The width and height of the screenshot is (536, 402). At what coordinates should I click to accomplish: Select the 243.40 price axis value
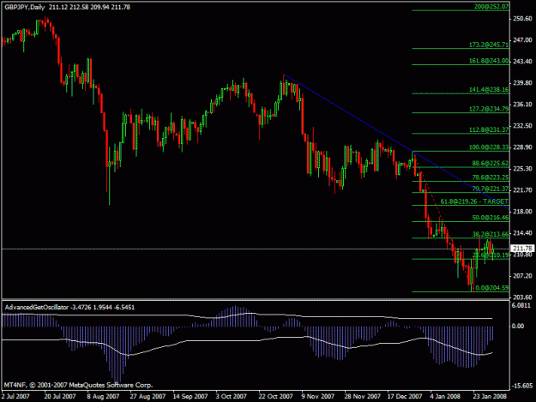[522, 62]
